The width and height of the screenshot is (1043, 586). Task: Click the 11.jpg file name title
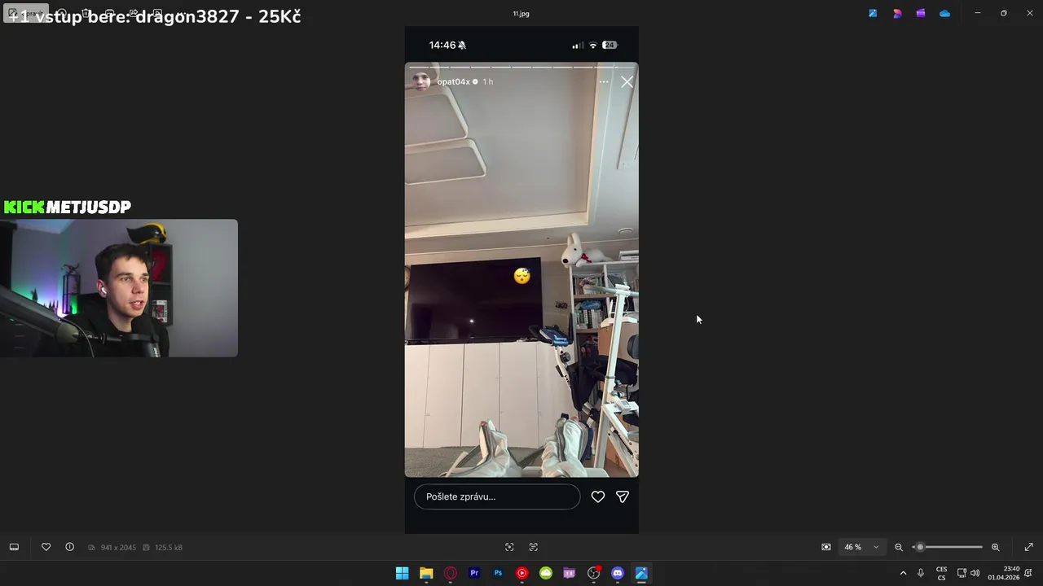[x=521, y=14]
